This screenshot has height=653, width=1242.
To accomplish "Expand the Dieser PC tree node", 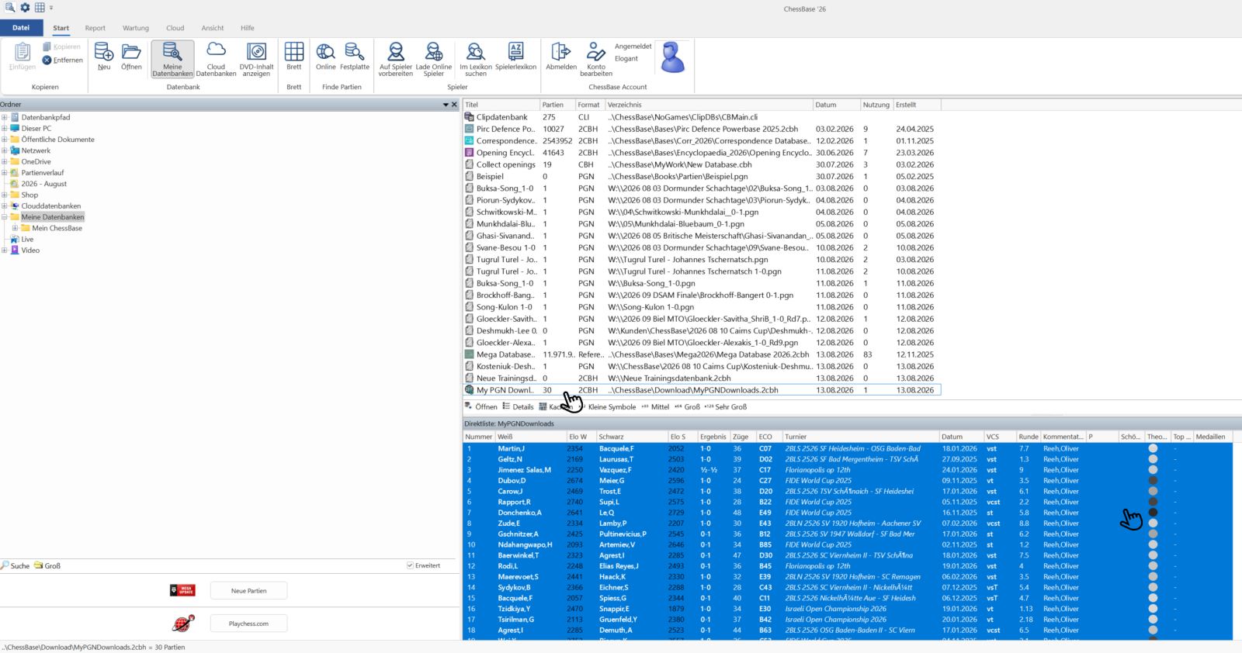I will point(5,129).
